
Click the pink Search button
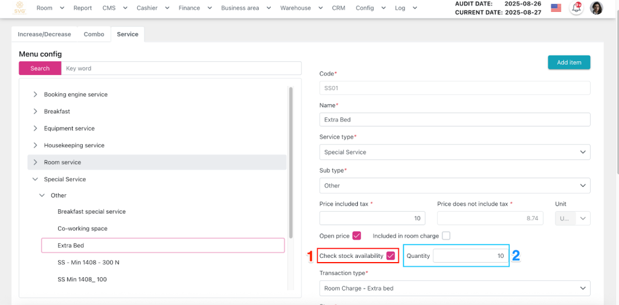tap(40, 68)
